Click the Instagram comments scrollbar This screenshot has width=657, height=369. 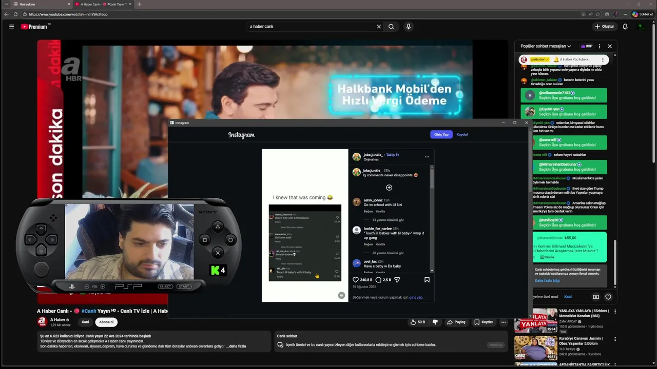[x=432, y=178]
